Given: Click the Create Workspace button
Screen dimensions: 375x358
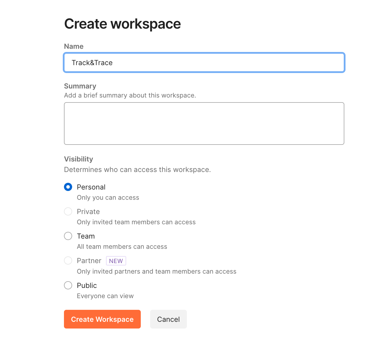Looking at the screenshot, I should click(102, 319).
